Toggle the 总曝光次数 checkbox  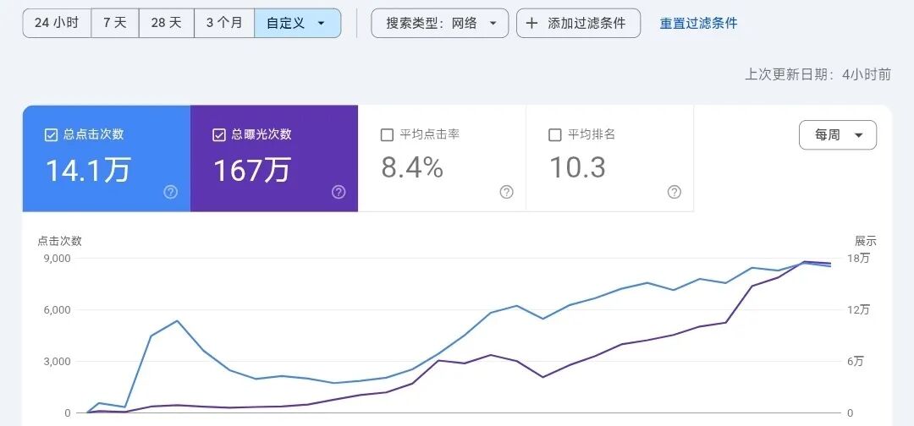click(x=218, y=135)
